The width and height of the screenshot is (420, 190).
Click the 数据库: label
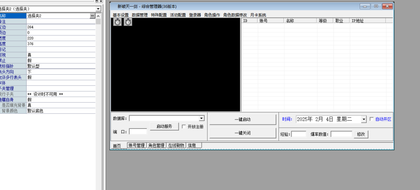120,119
